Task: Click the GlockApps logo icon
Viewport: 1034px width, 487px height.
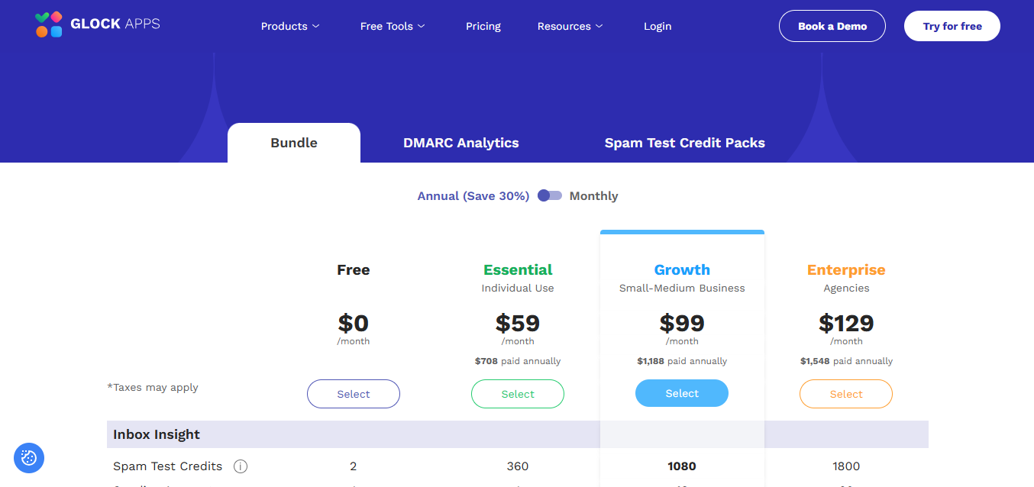Action: tap(47, 24)
